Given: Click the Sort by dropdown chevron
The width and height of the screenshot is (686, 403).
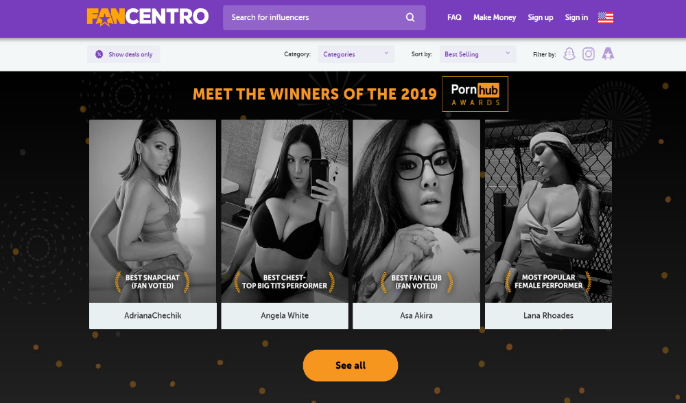Looking at the screenshot, I should point(508,53).
